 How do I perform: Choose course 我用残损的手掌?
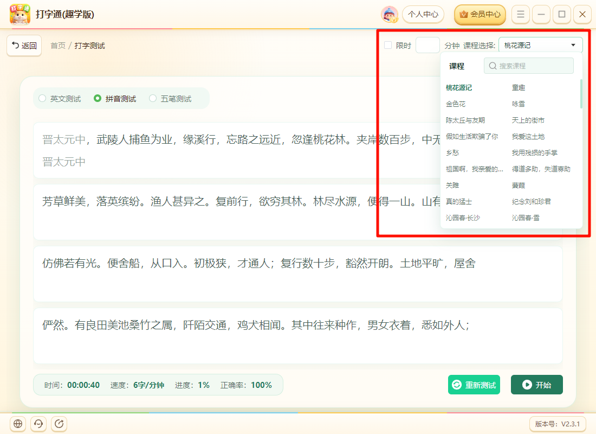point(534,152)
